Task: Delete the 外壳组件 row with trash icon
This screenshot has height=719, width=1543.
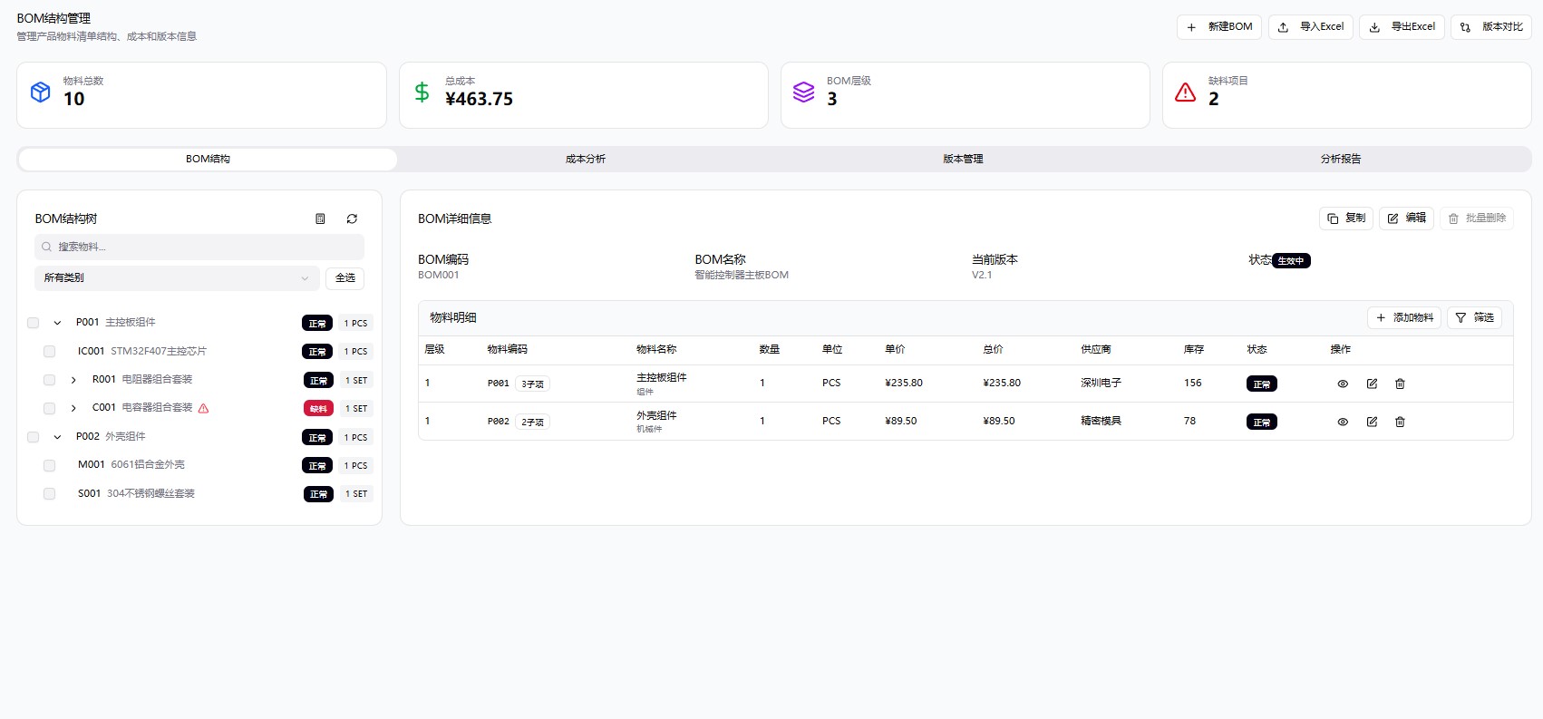Action: pyautogui.click(x=1400, y=422)
